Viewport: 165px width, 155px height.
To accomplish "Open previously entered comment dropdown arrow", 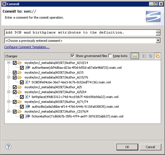I will [x=158, y=40].
